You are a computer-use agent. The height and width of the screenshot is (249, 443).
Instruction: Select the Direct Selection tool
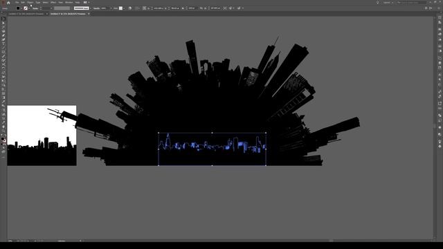3,23
